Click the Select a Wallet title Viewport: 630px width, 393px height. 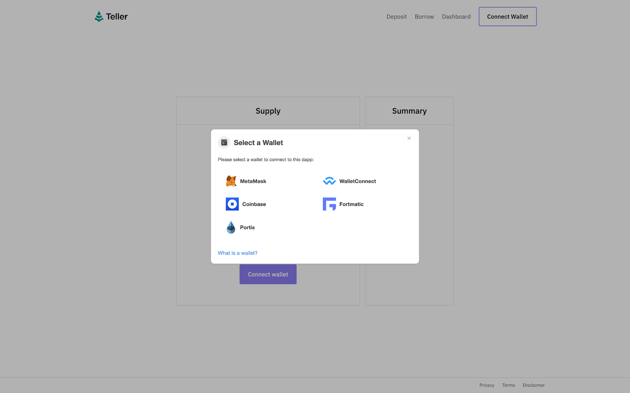pyautogui.click(x=258, y=143)
